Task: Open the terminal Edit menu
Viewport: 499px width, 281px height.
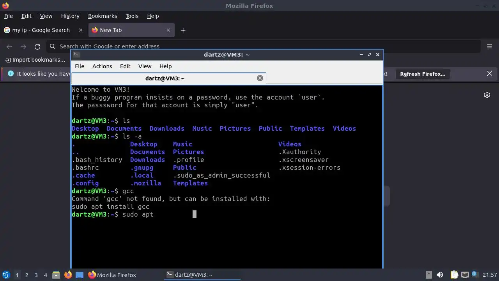Action: coord(125,66)
